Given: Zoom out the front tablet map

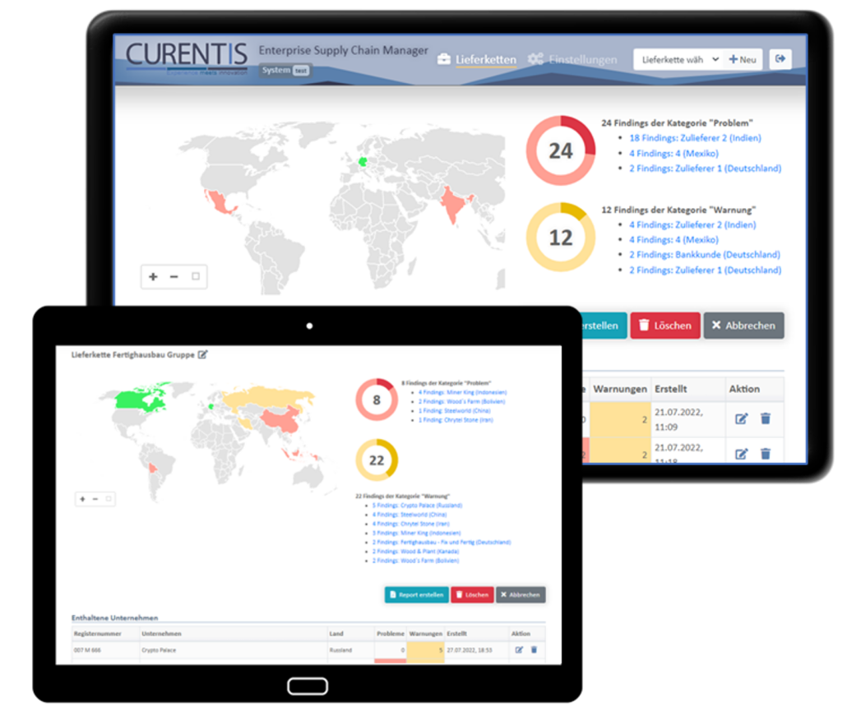Looking at the screenshot, I should pos(95,499).
